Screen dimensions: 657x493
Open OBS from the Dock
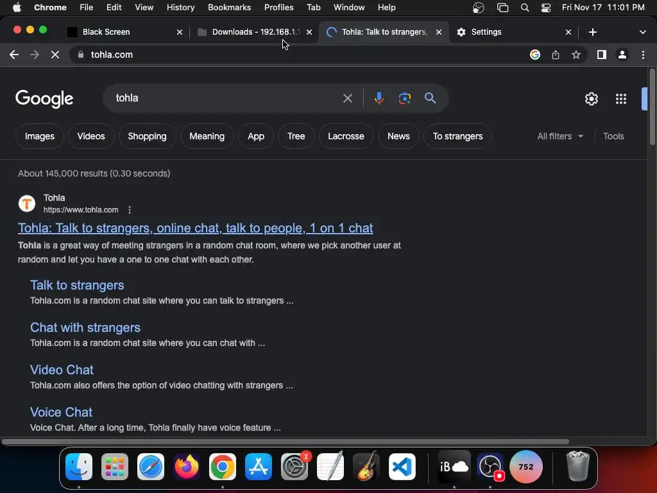490,467
